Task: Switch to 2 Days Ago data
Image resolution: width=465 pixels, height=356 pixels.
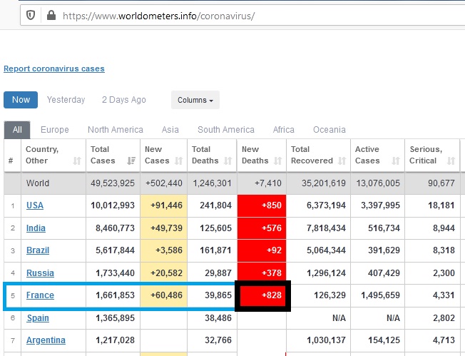Action: pos(124,100)
